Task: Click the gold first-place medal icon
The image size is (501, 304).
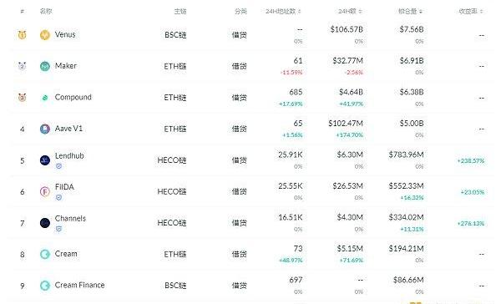Action: (x=22, y=34)
